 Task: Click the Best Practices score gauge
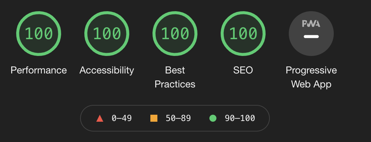[x=175, y=34]
